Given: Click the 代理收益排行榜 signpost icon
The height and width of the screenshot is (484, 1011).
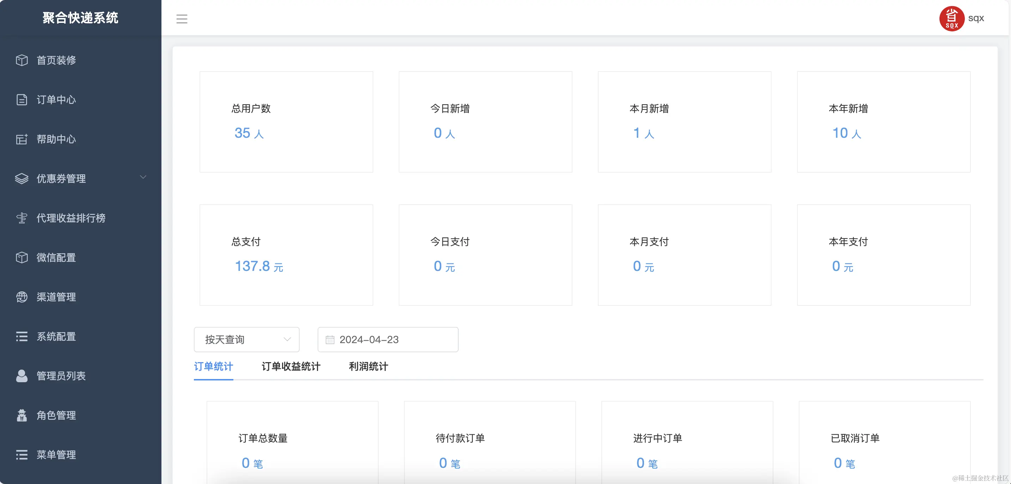Looking at the screenshot, I should coord(22,218).
